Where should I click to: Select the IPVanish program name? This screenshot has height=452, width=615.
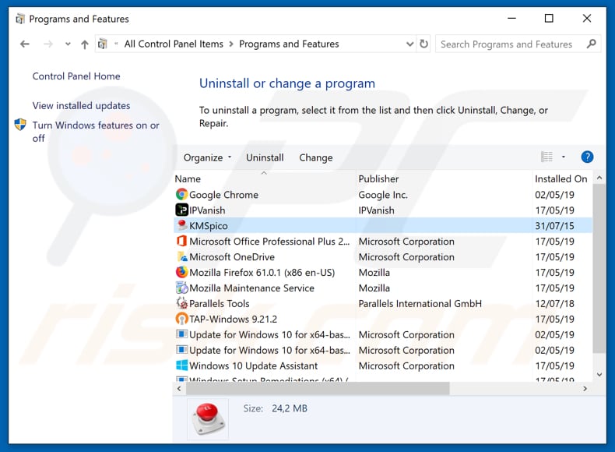pyautogui.click(x=207, y=210)
